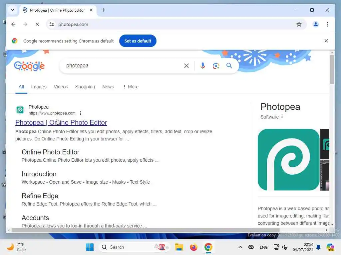Click the Set as default button
The height and width of the screenshot is (255, 341).
coord(138,41)
